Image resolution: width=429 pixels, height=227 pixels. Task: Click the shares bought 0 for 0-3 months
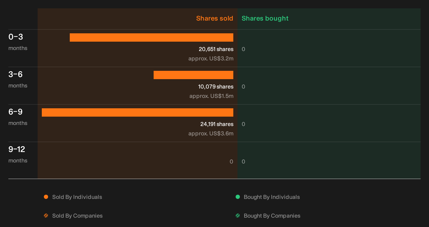pyautogui.click(x=244, y=49)
